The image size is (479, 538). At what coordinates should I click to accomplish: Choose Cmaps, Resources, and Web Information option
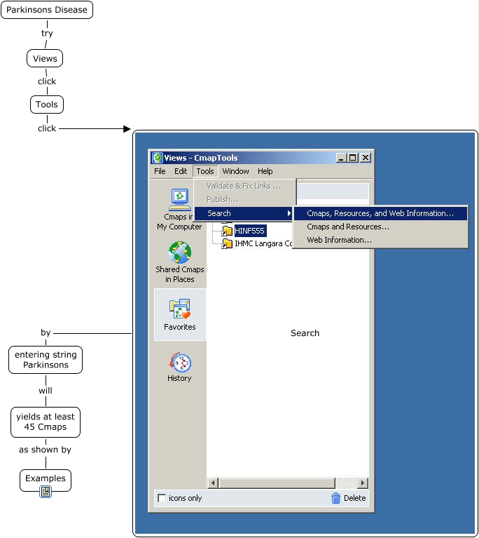[x=380, y=213]
